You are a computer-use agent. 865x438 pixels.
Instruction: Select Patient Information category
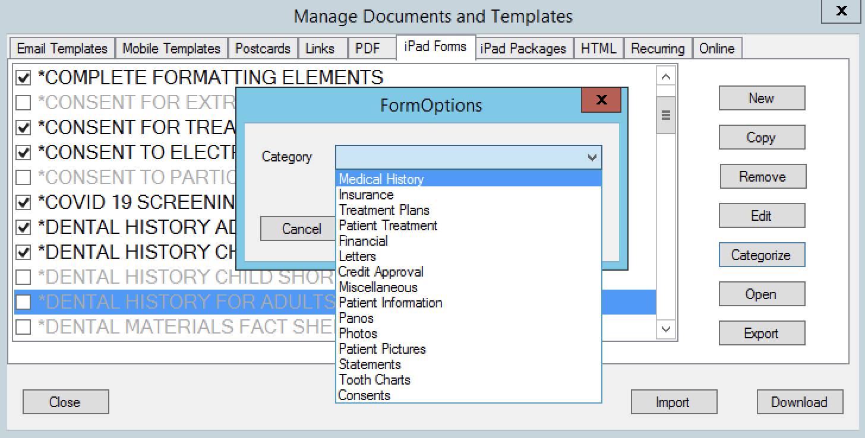[x=469, y=303]
